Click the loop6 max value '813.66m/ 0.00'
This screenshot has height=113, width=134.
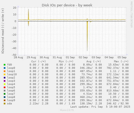pyautogui.click(x=118, y=91)
